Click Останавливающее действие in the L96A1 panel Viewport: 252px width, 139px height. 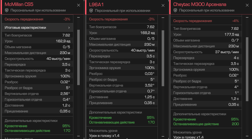(122, 122)
